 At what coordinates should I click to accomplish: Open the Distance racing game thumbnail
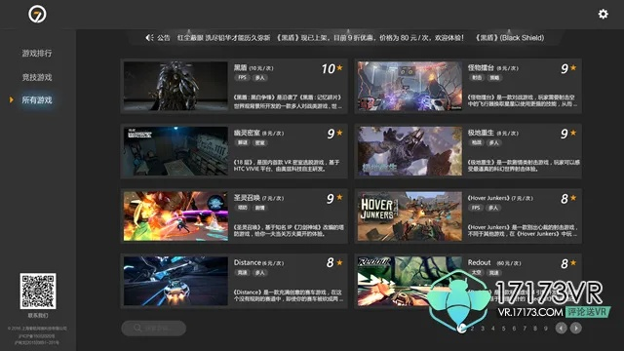[x=175, y=281]
